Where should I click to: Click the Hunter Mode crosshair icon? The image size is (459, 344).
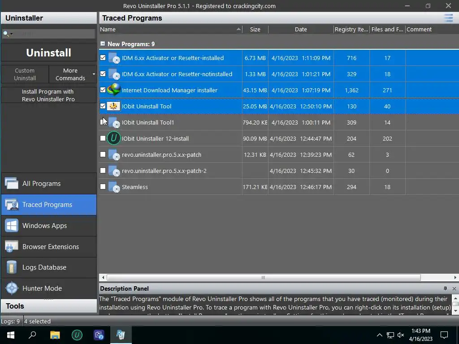point(12,288)
